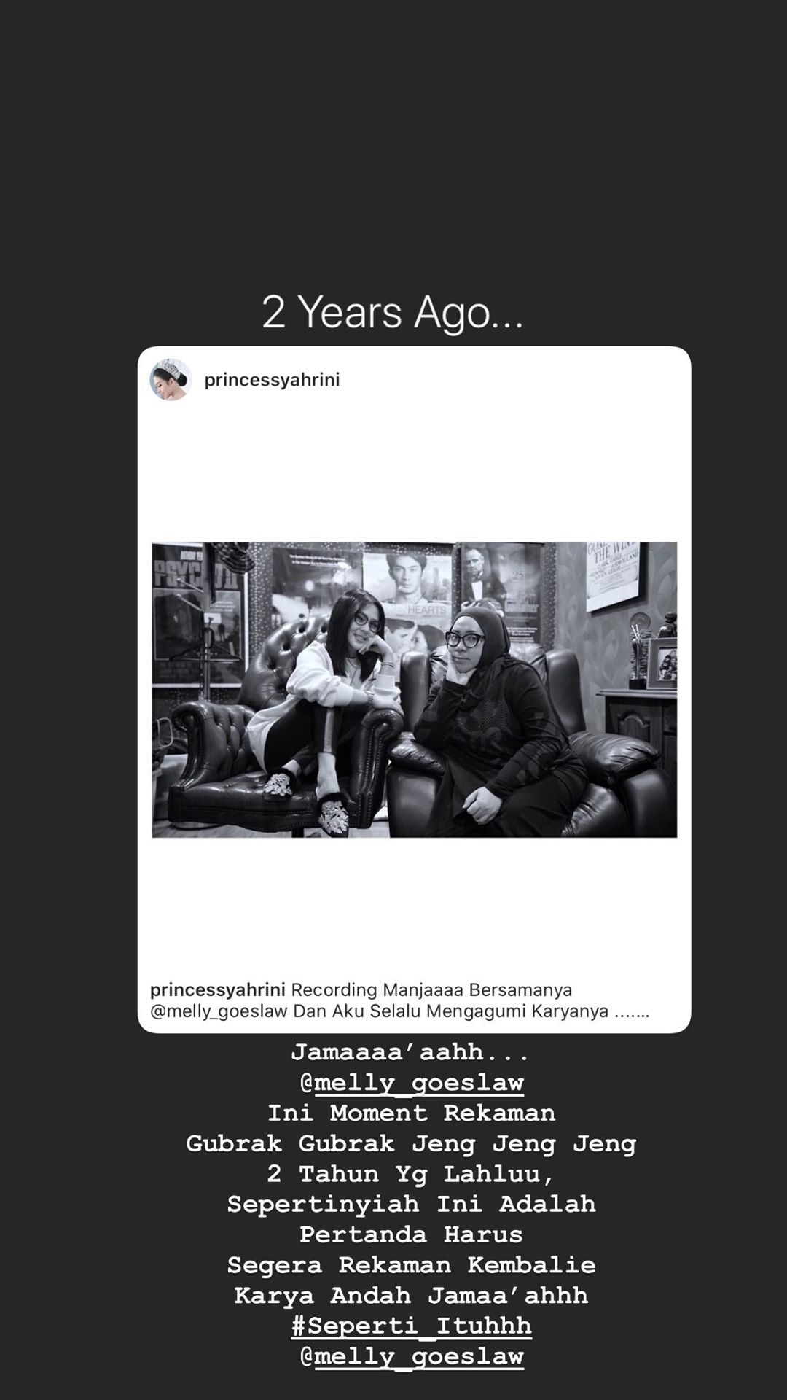Tap the "Karya Andah Jamaa'ahhh" text line

tap(412, 1296)
